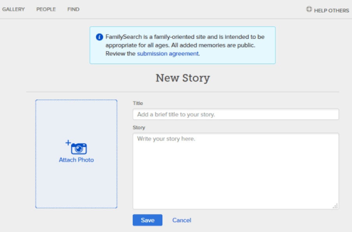Click the FamilySearch family-oriented notice text
The image size is (352, 232).
click(185, 45)
